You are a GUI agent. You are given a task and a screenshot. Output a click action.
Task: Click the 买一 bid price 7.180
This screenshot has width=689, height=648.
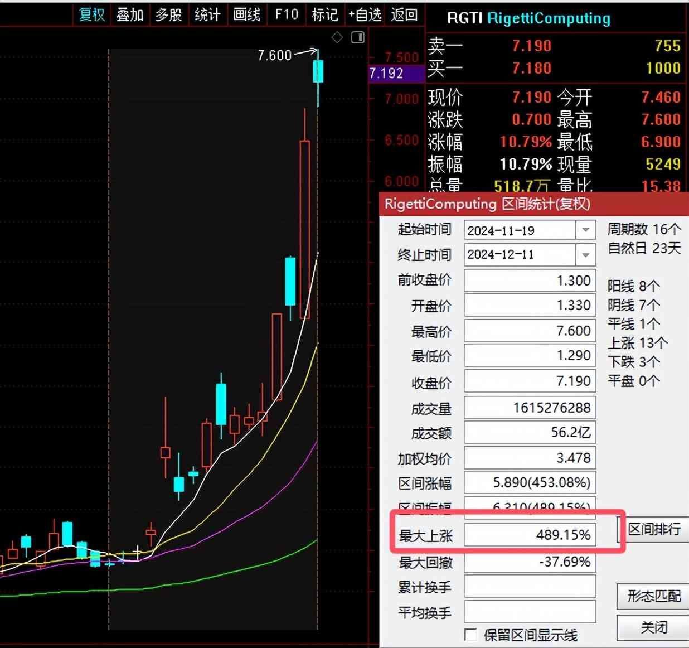[532, 68]
